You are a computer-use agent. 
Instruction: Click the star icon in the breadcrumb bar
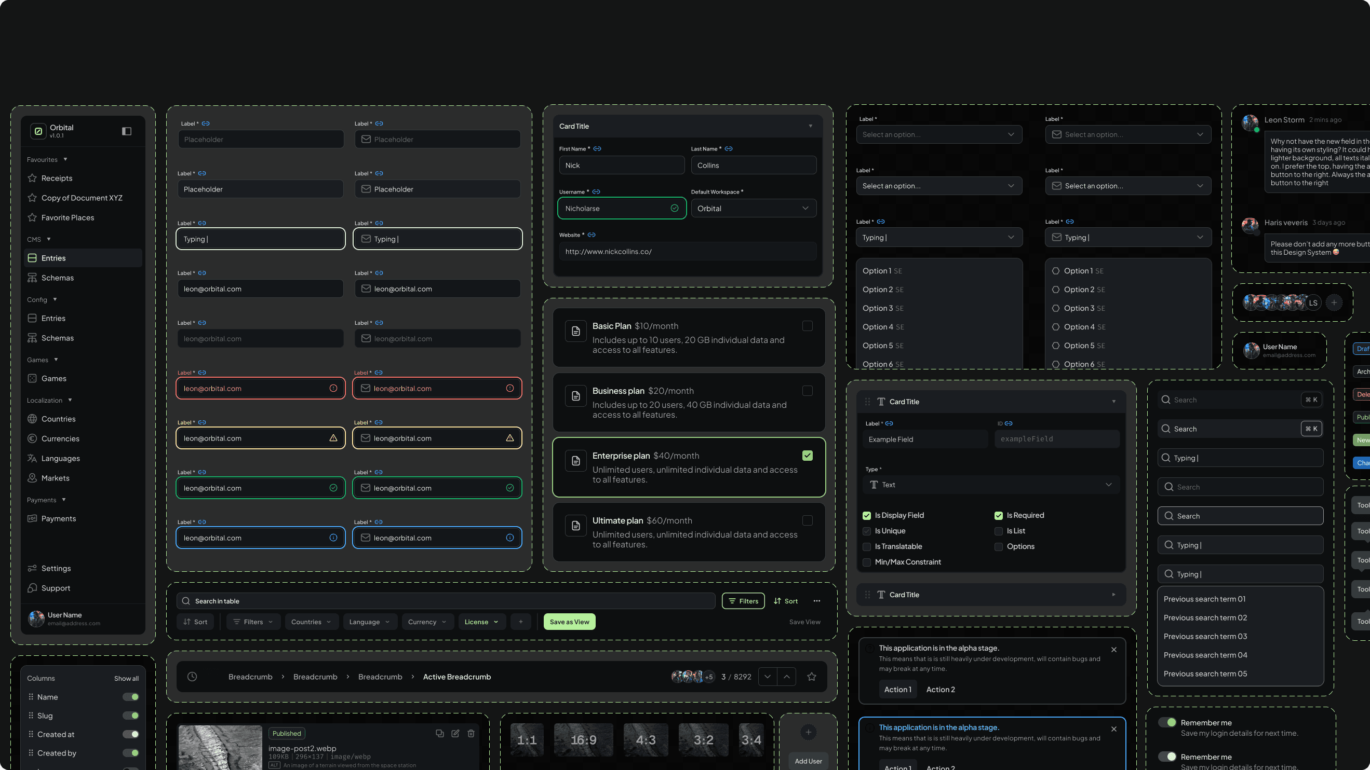812,677
